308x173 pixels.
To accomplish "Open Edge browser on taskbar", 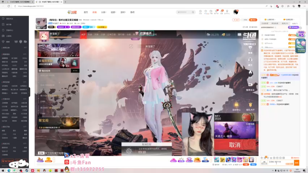I will coord(9,171).
